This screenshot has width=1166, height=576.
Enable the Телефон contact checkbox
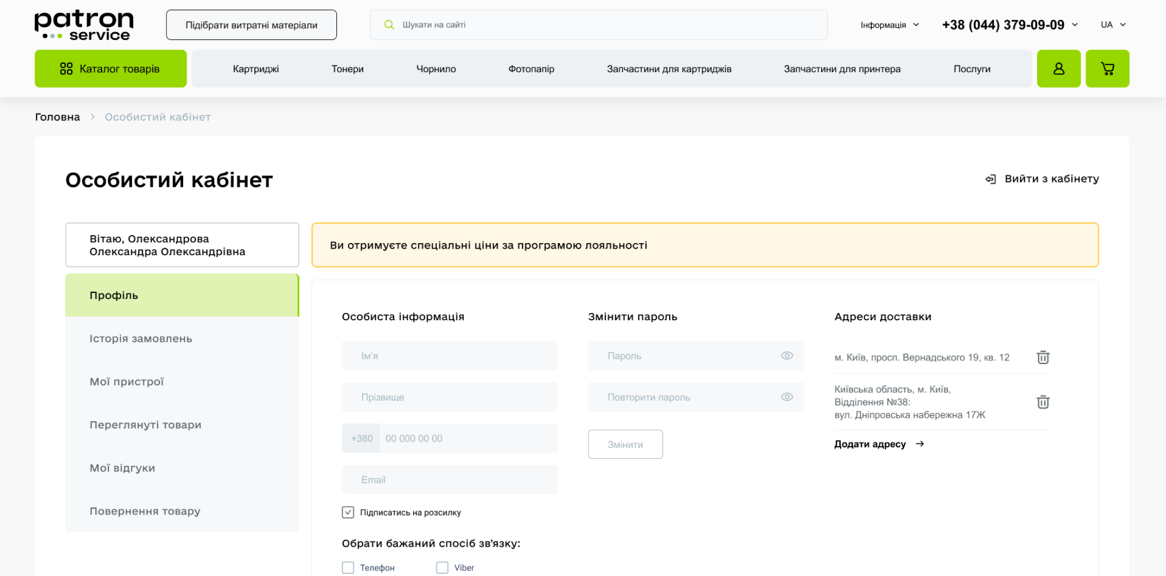(x=348, y=568)
